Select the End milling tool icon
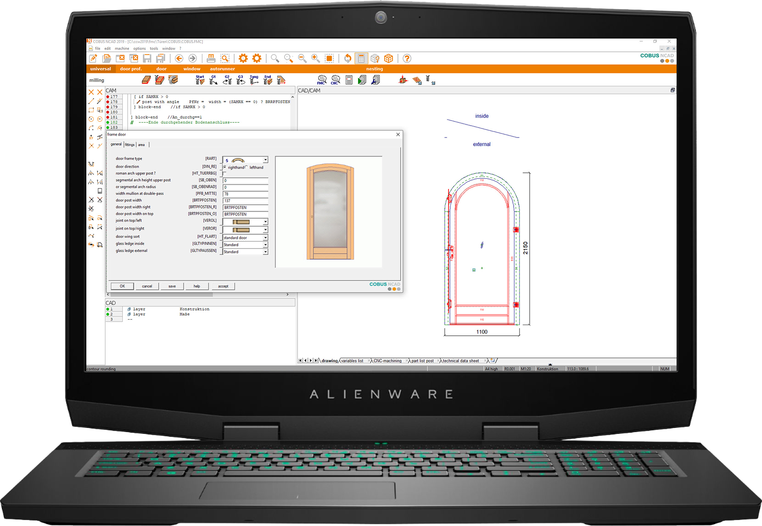 click(x=268, y=80)
